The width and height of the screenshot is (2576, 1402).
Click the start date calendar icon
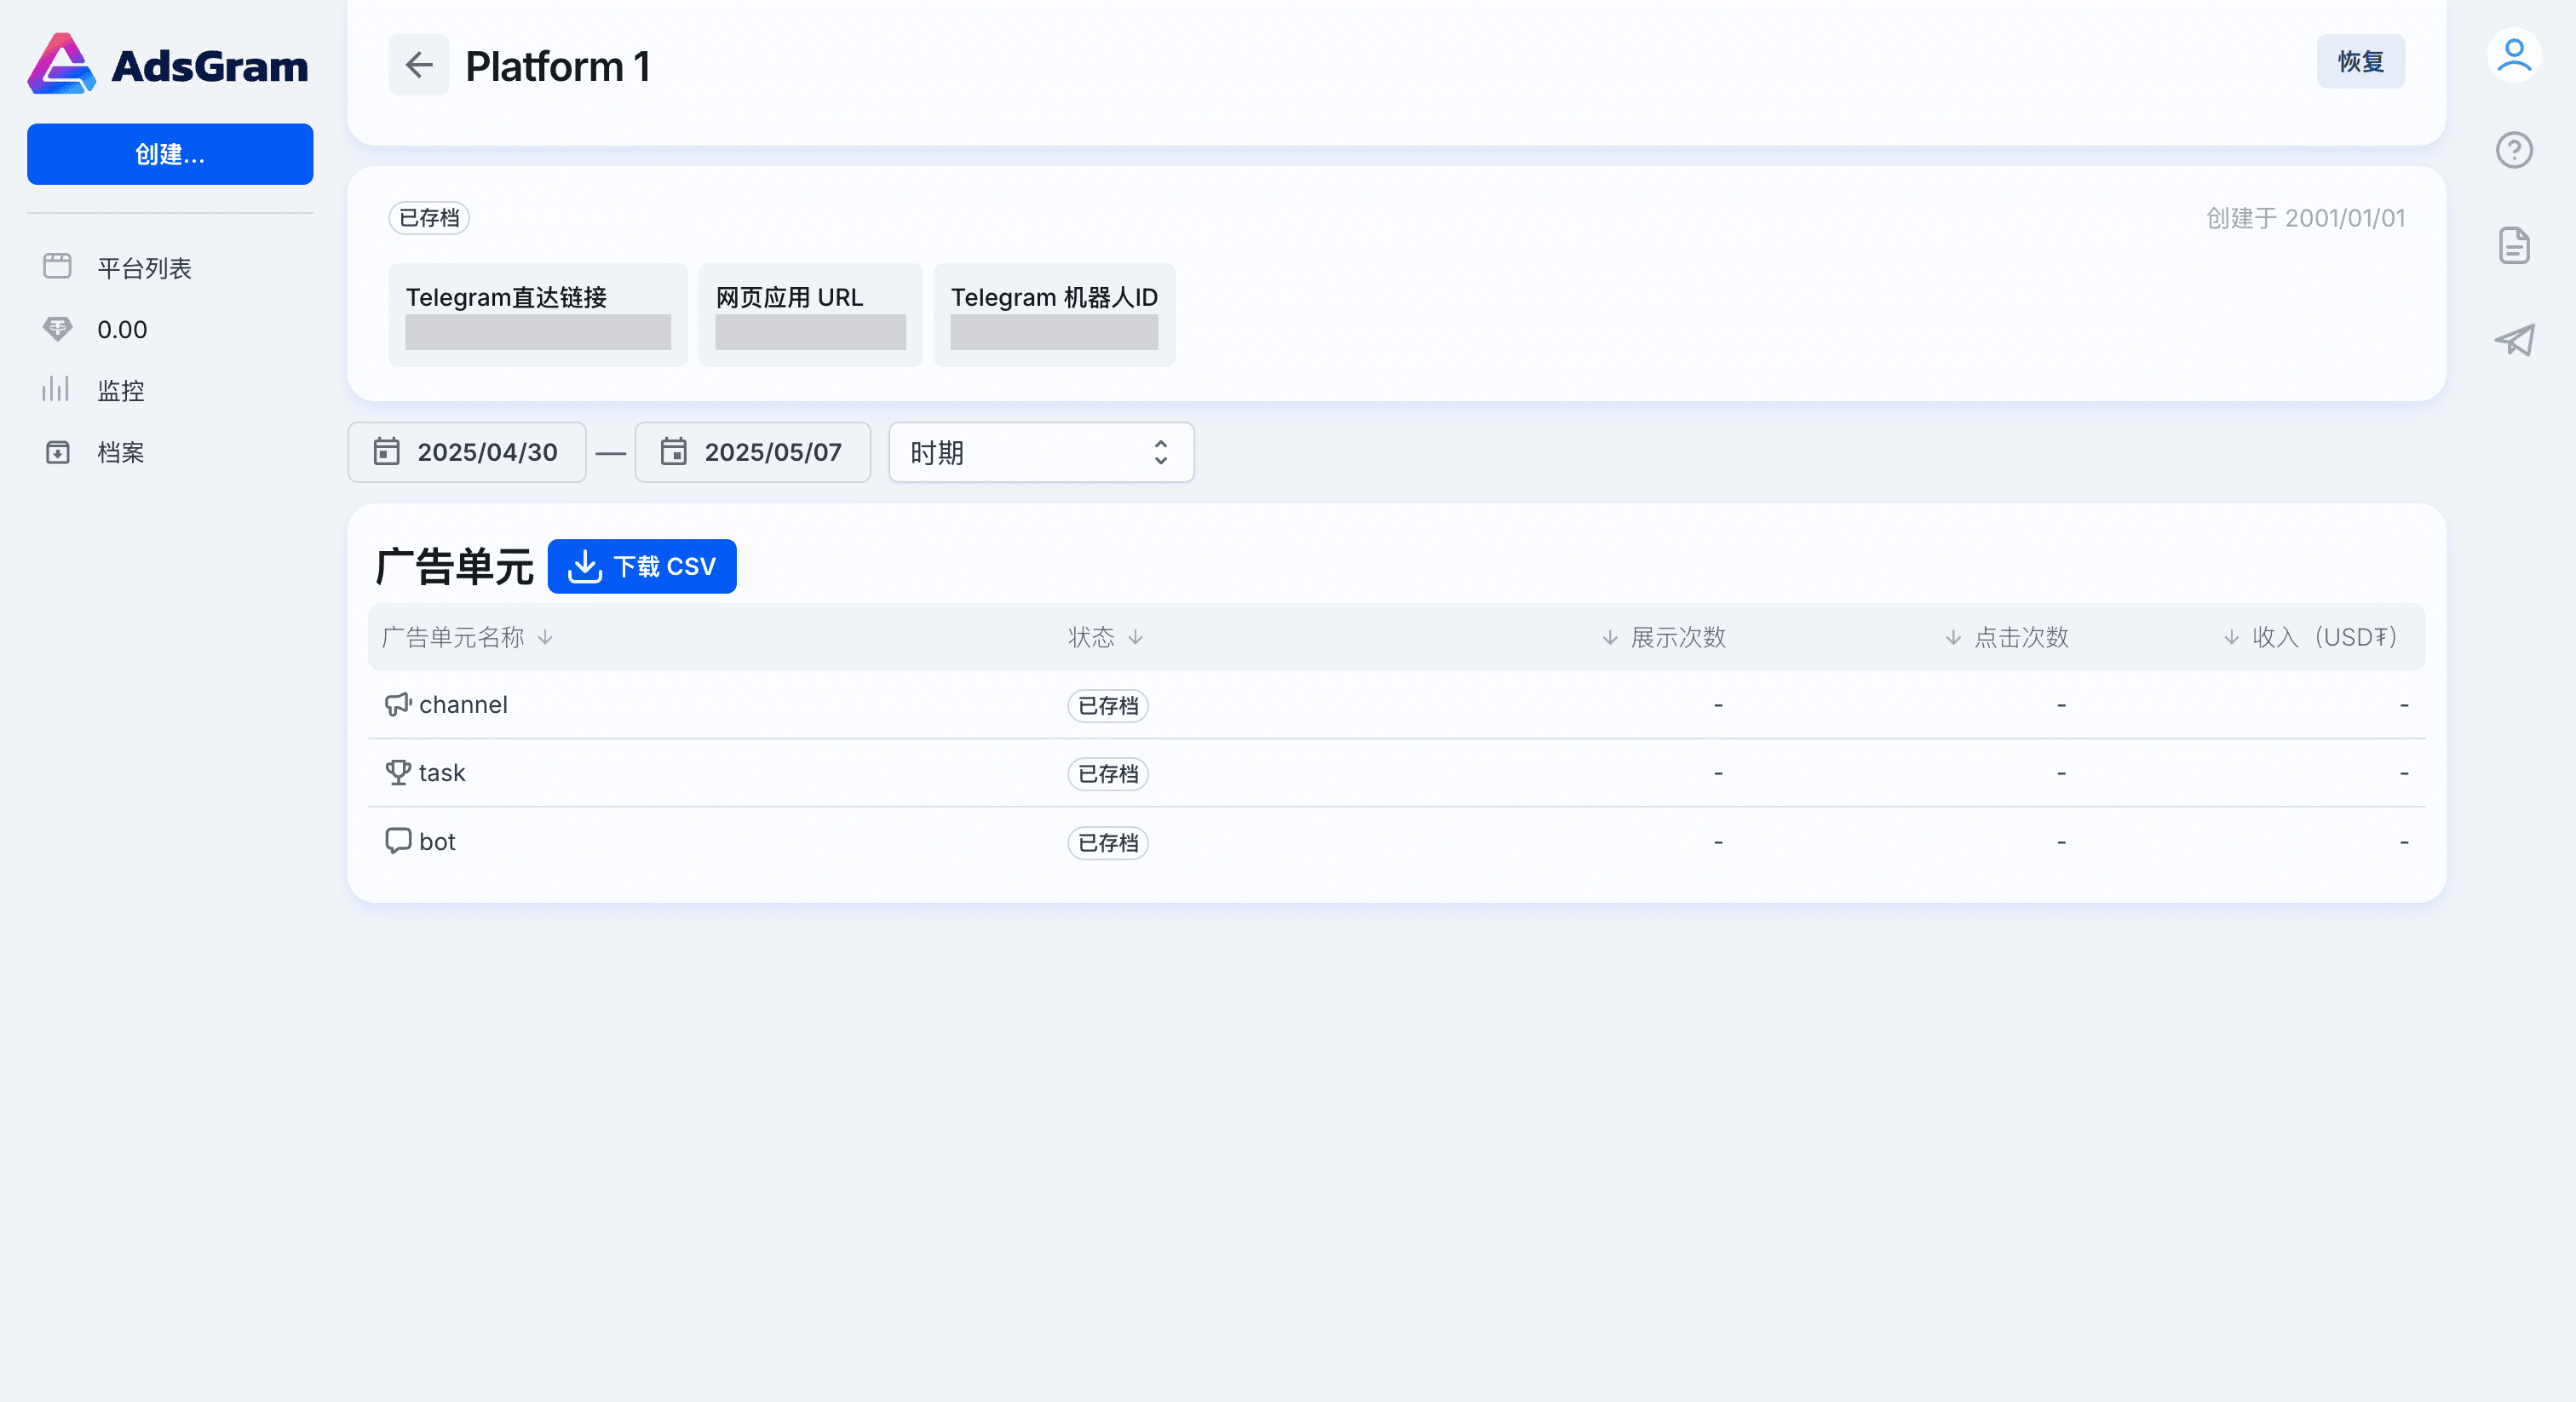386,452
